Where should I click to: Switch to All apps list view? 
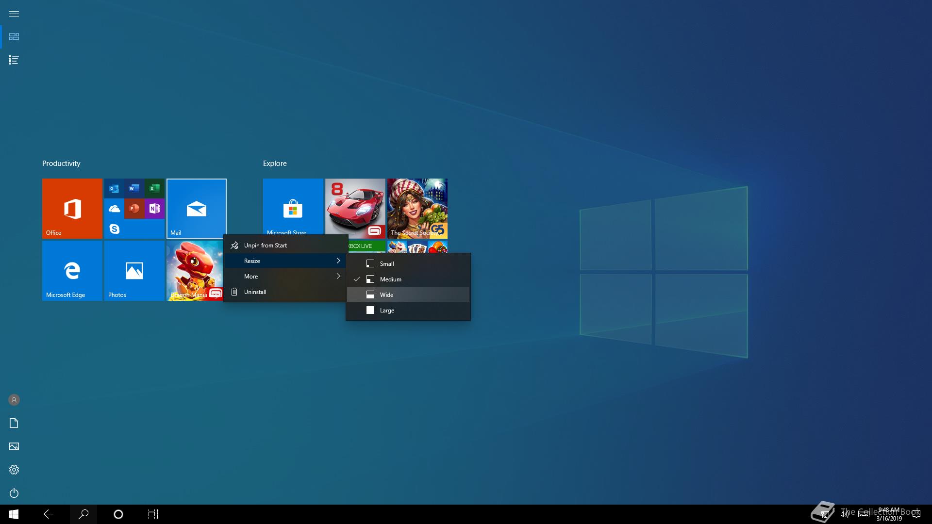coord(14,60)
